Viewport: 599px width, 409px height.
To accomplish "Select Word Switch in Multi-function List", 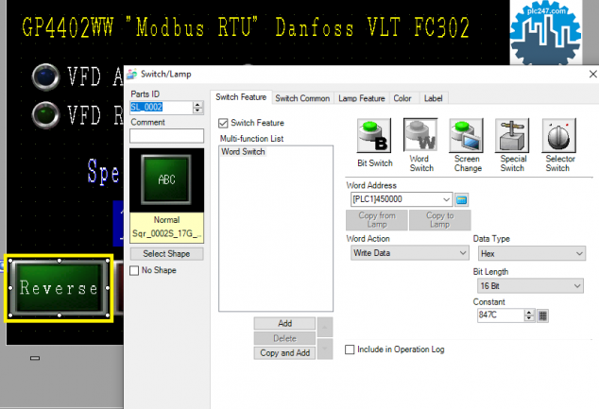I will 243,152.
